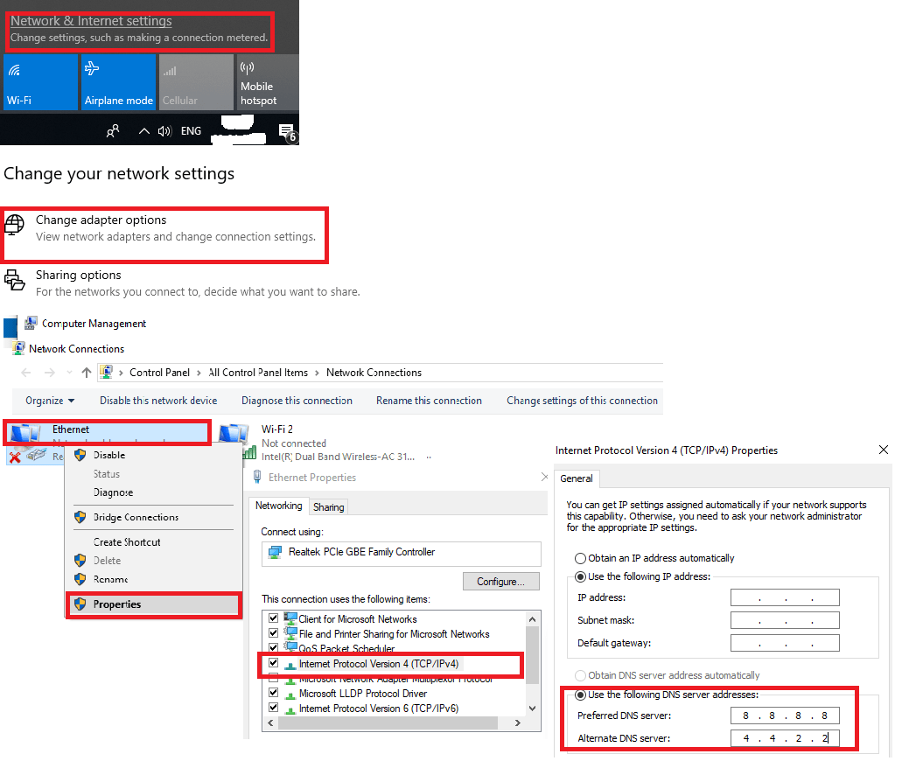Click All Control Panel Items breadcrumb
This screenshot has width=909, height=761.
click(x=258, y=374)
